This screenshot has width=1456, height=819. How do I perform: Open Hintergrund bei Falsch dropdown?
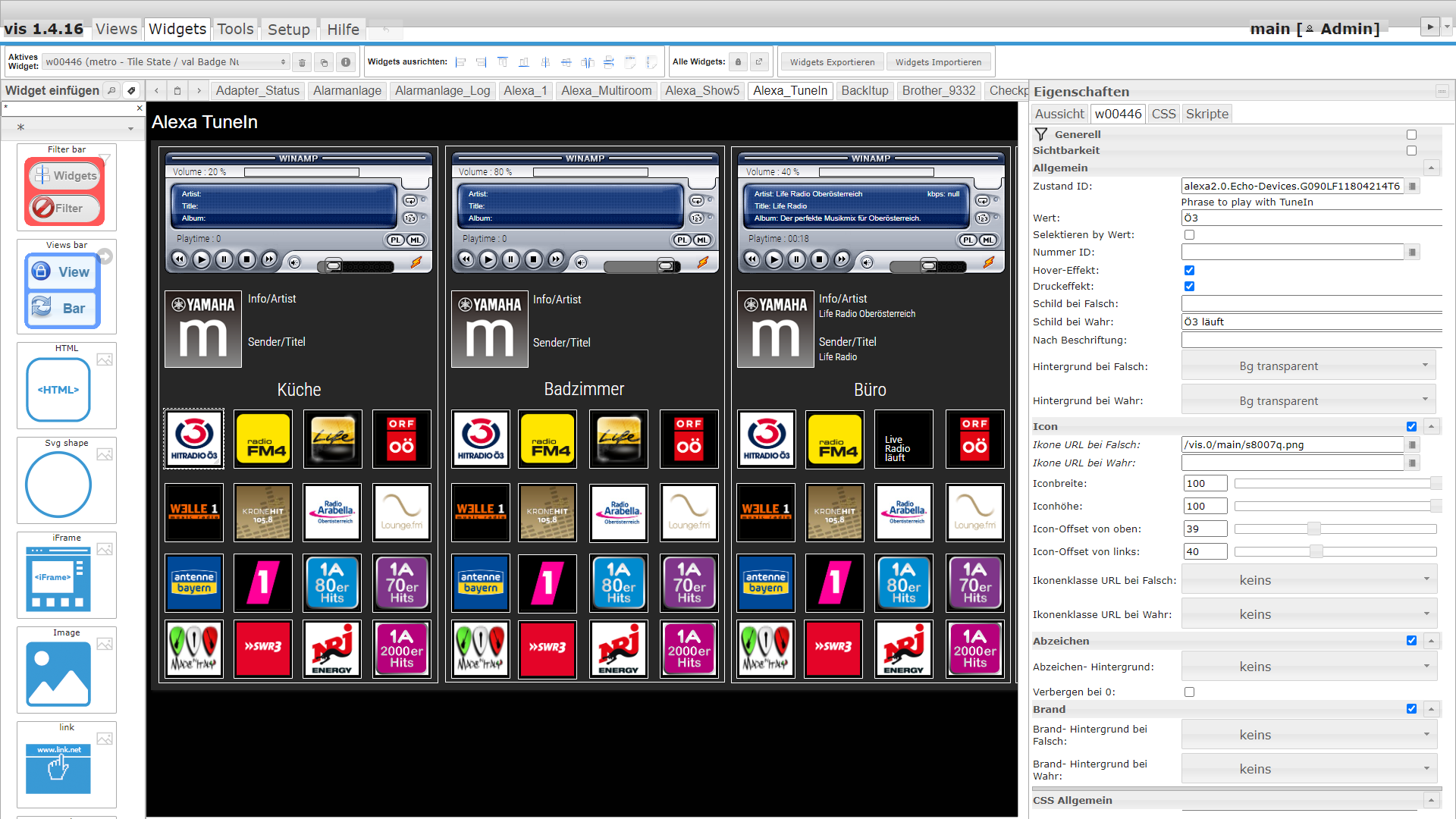(1309, 366)
